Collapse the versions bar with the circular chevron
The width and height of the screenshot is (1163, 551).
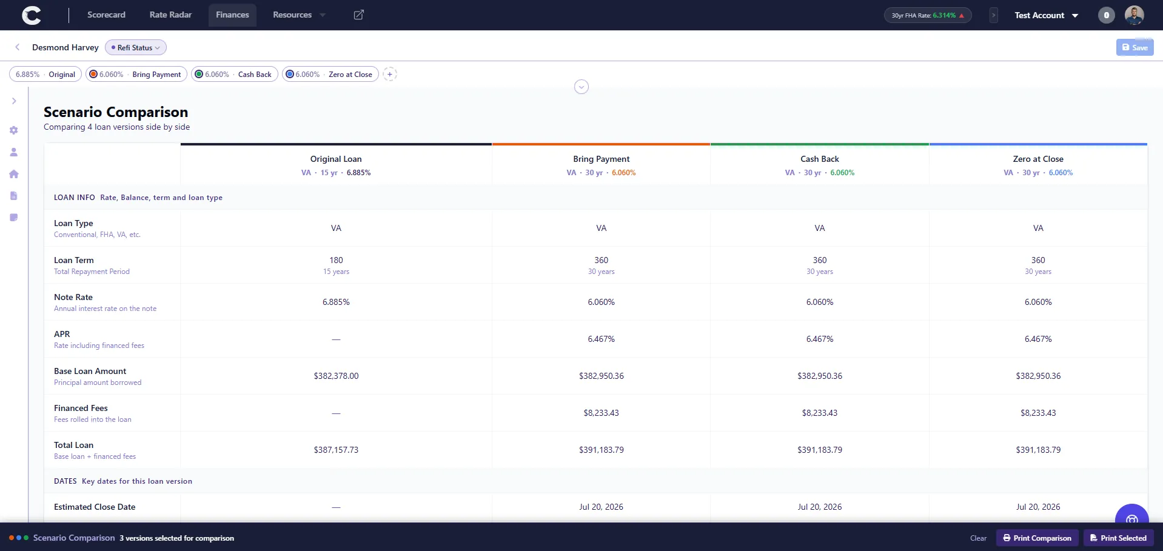pos(581,87)
